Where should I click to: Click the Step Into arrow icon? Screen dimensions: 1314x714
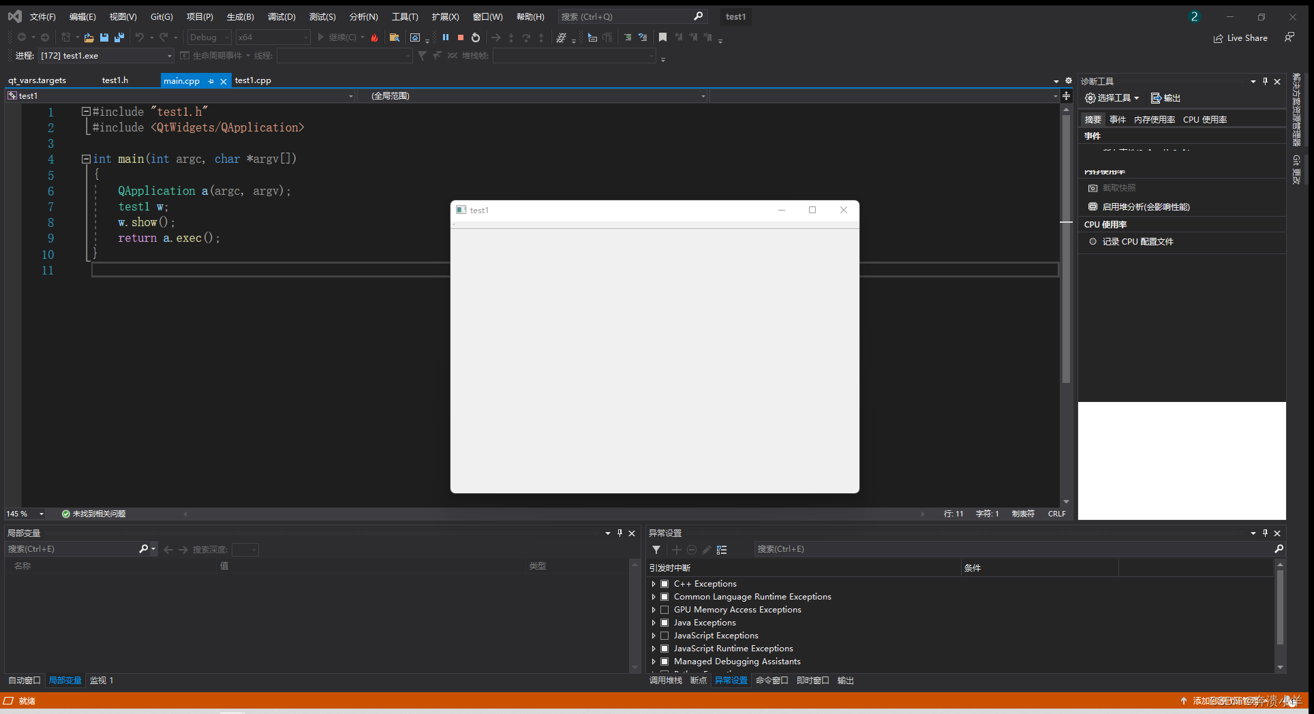[511, 37]
